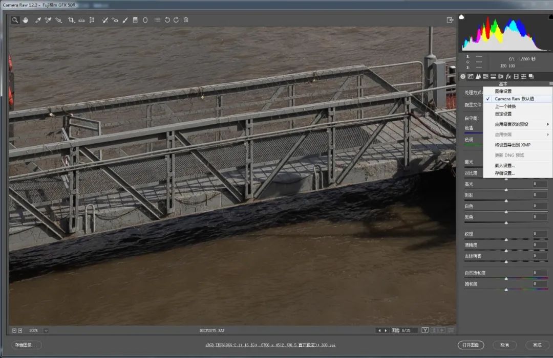Open the workflow options link sRGB IEC61966-2.1
The height and width of the screenshot is (358, 553).
(x=276, y=345)
